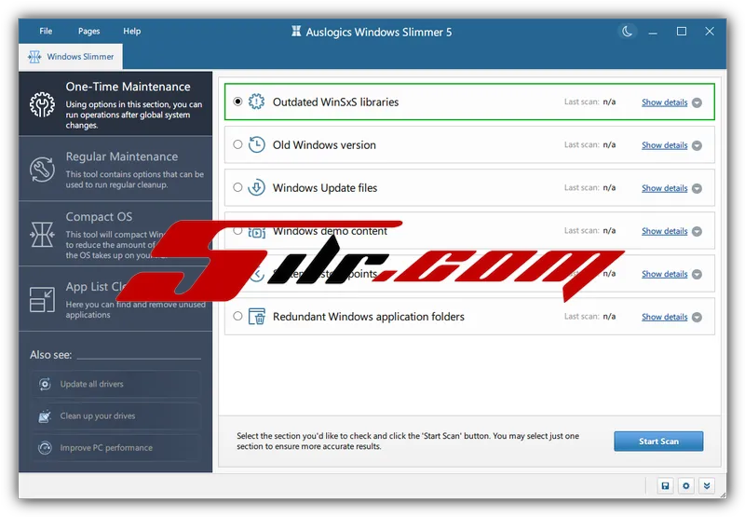Click the Redundant application folders trash icon
745x517 pixels.
pyautogui.click(x=257, y=317)
